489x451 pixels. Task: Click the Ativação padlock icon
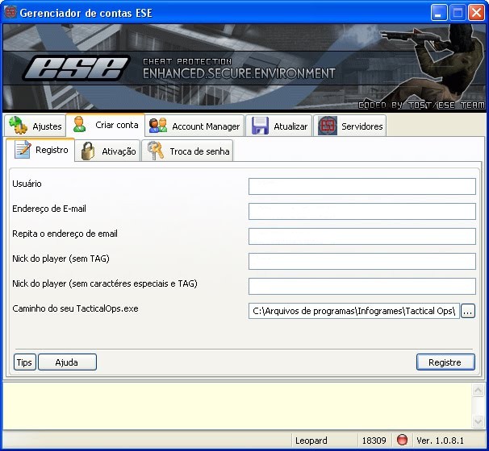coord(89,151)
